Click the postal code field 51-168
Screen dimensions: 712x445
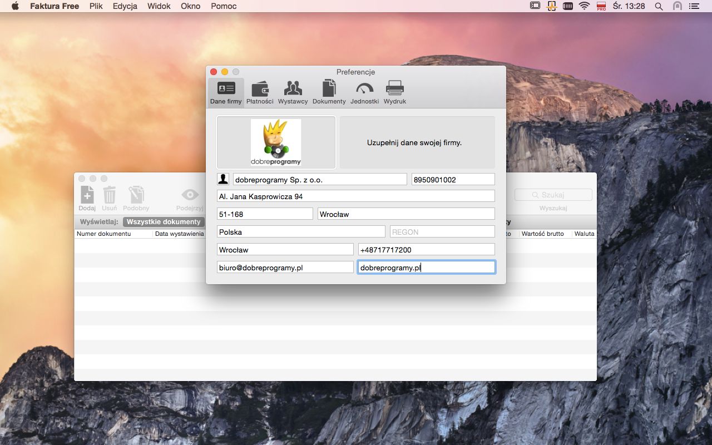pyautogui.click(x=265, y=214)
